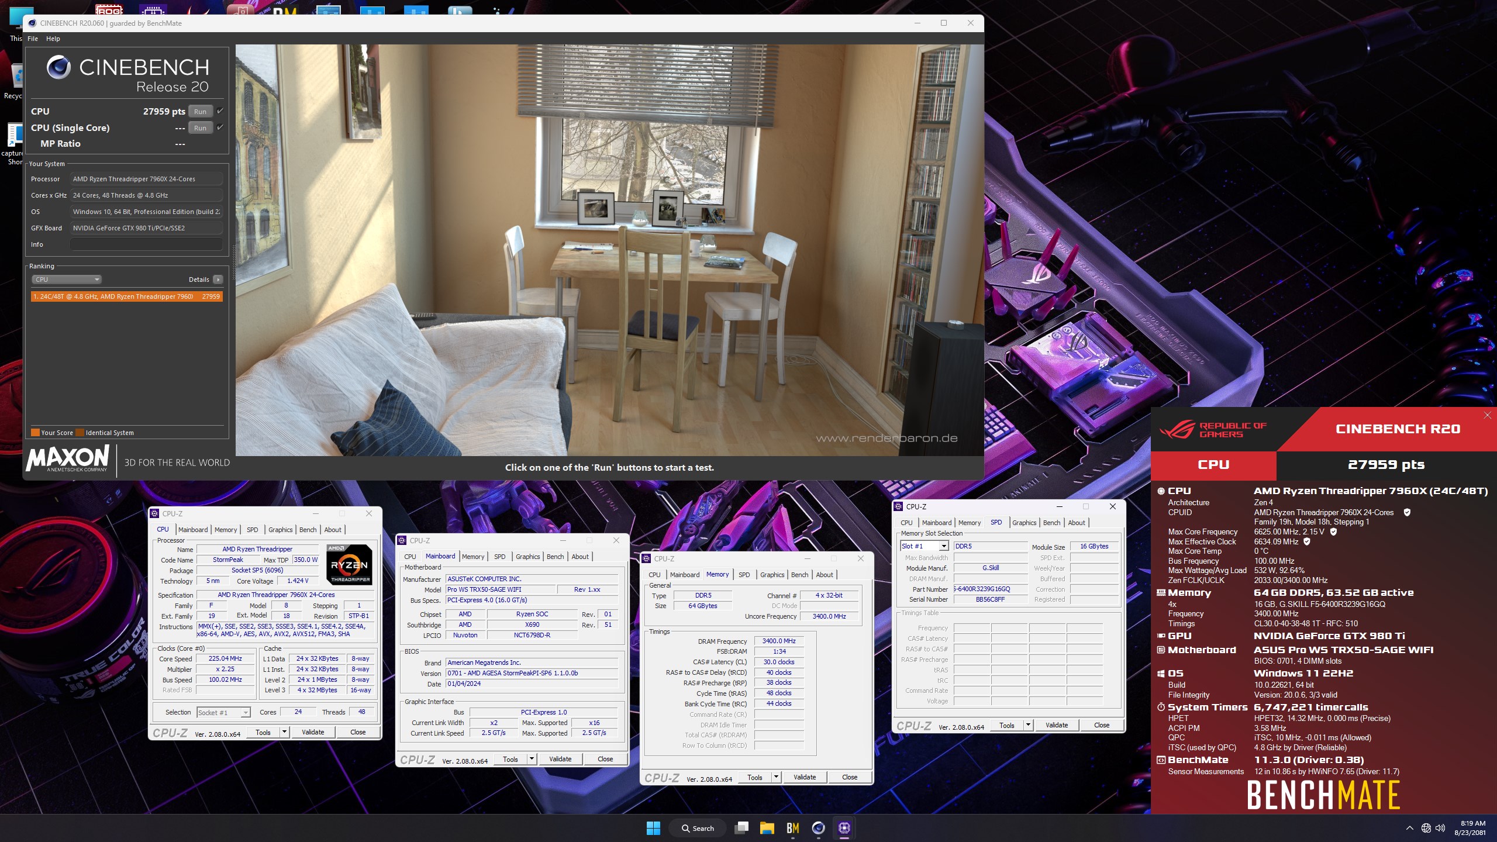Click the taskbar Search box
The width and height of the screenshot is (1497, 842).
point(697,828)
